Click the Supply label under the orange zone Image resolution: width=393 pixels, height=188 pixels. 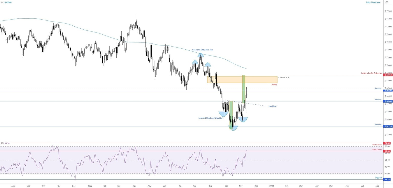(274, 84)
